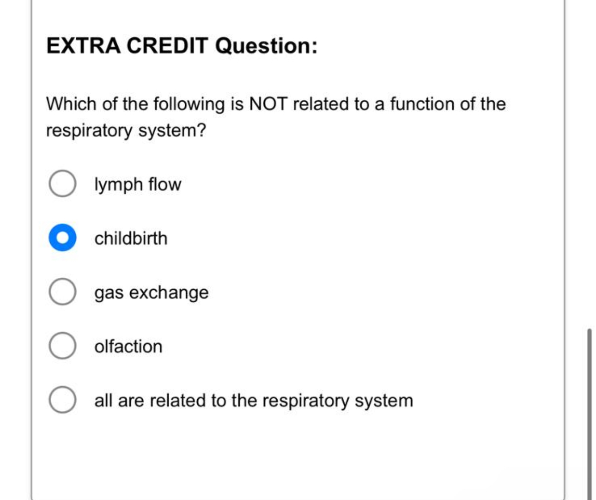
Task: Click the olfaction answer label
Action: tap(128, 346)
